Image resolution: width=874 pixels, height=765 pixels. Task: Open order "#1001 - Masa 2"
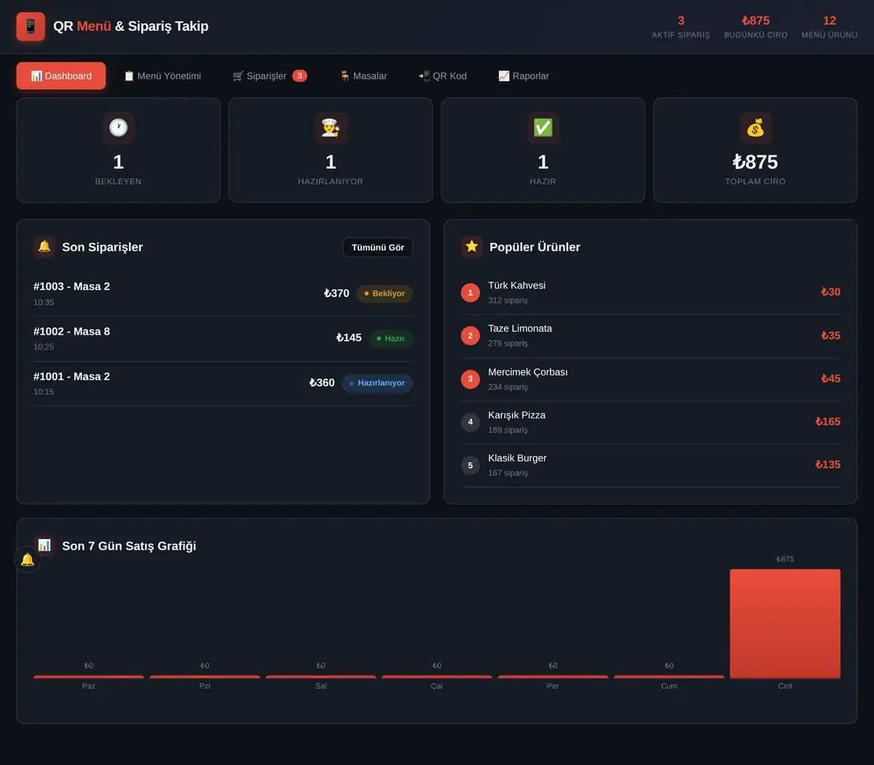tap(223, 384)
